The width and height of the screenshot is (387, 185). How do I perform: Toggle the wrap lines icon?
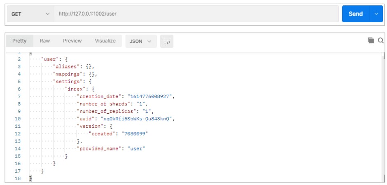click(x=167, y=41)
